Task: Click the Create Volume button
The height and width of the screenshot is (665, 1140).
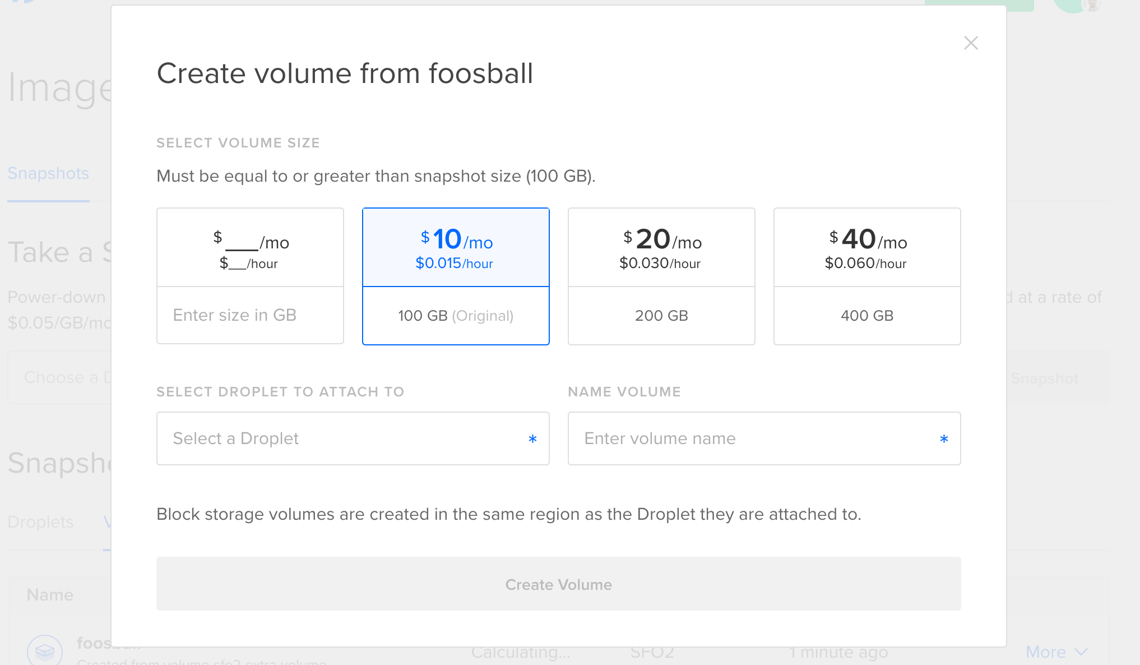Action: pyautogui.click(x=559, y=584)
